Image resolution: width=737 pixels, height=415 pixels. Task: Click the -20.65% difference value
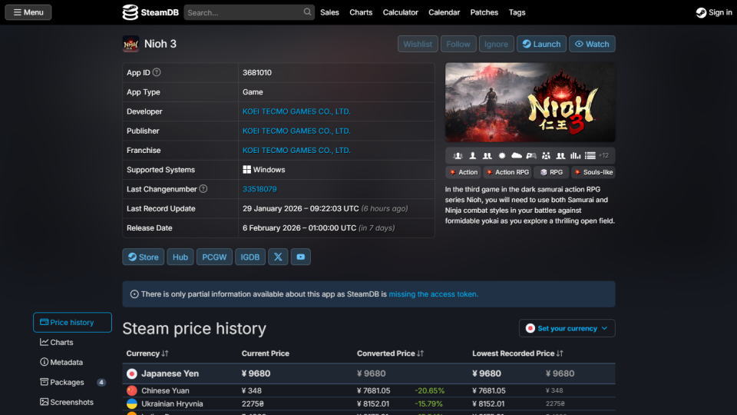tap(430, 390)
